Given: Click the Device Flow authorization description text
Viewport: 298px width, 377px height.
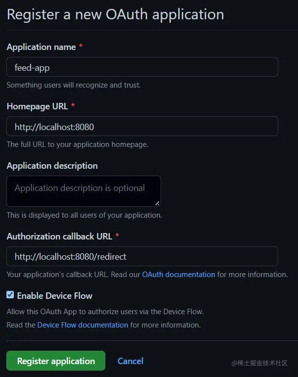Looking at the screenshot, I should (x=105, y=312).
